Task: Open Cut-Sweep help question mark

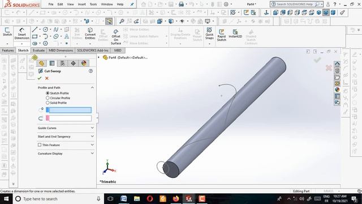Action: tap(90, 71)
